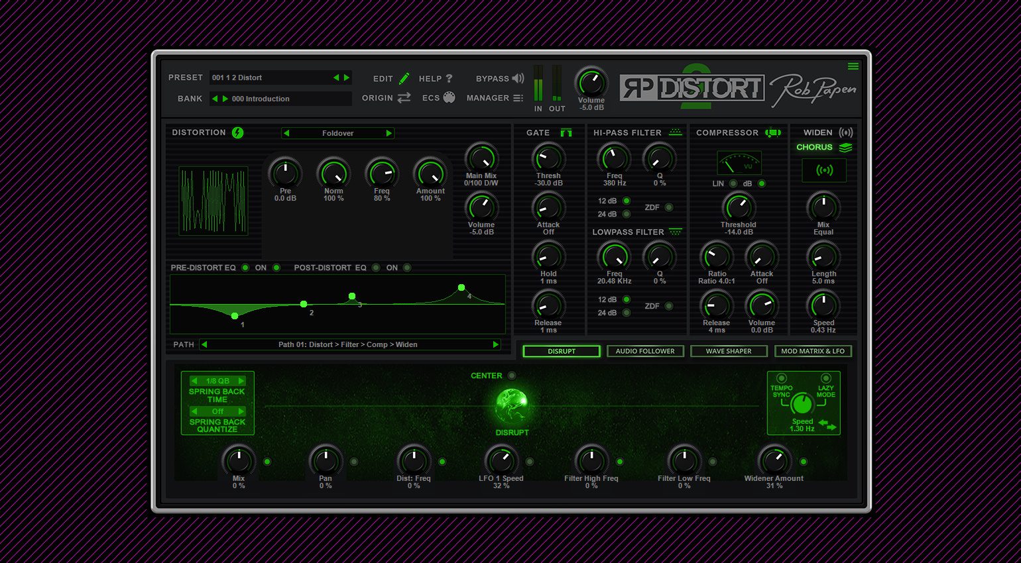Select next distortion type after Foldover
The height and width of the screenshot is (563, 1021).
click(x=389, y=133)
